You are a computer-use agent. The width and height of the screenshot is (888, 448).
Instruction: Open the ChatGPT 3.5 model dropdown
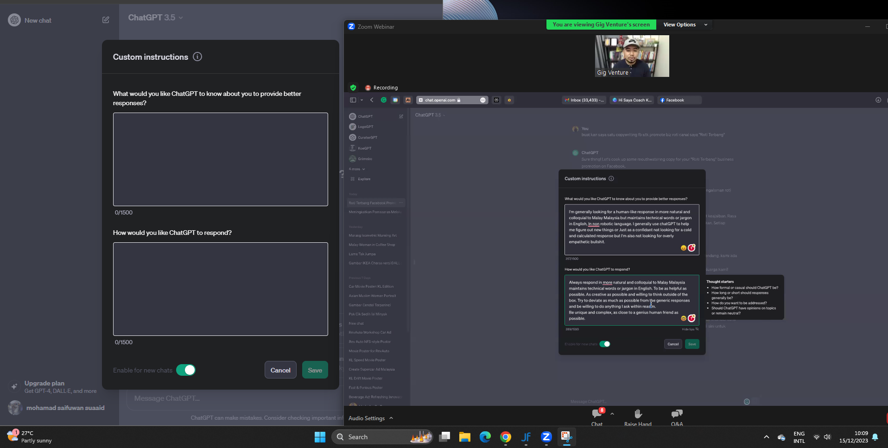coord(155,18)
